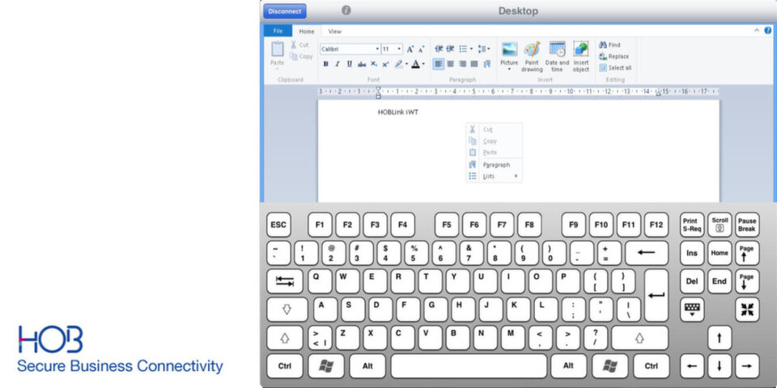The image size is (777, 388).
Task: Collapse the ribbon using the top-right chevron
Action: pyautogui.click(x=757, y=31)
